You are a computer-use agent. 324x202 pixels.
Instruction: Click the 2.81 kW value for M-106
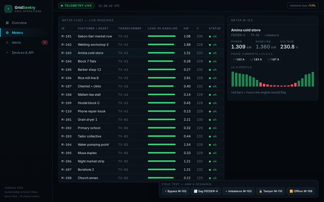click(x=187, y=78)
